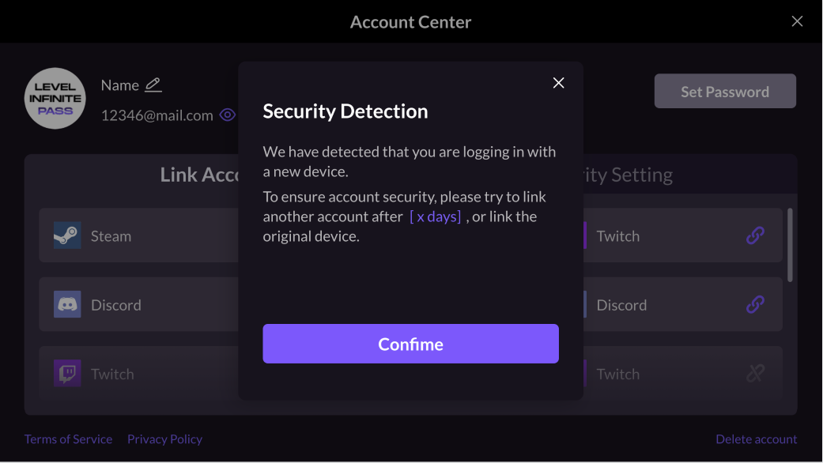The image size is (823, 463).
Task: Expand the Link Accounts section
Action: tap(200, 174)
